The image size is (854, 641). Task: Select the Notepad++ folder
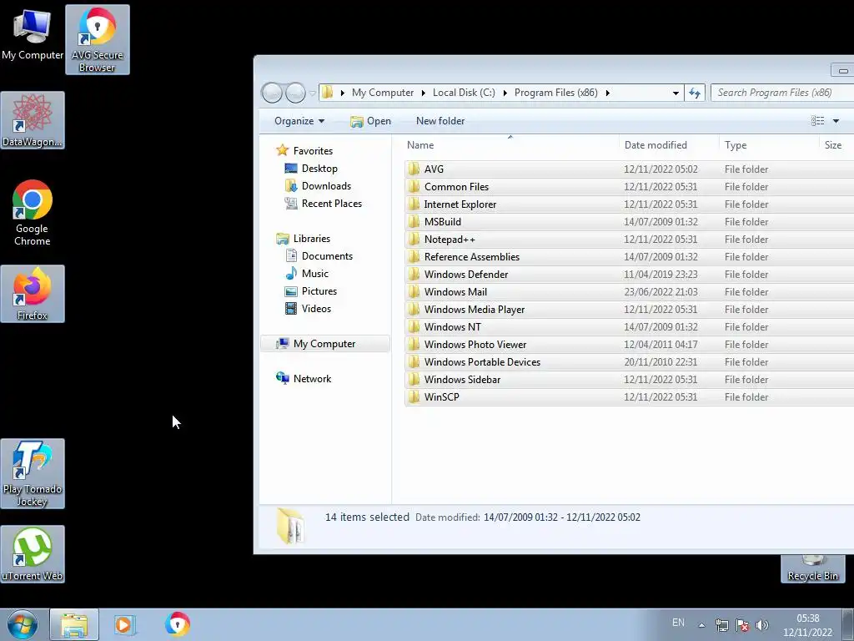pos(629,240)
